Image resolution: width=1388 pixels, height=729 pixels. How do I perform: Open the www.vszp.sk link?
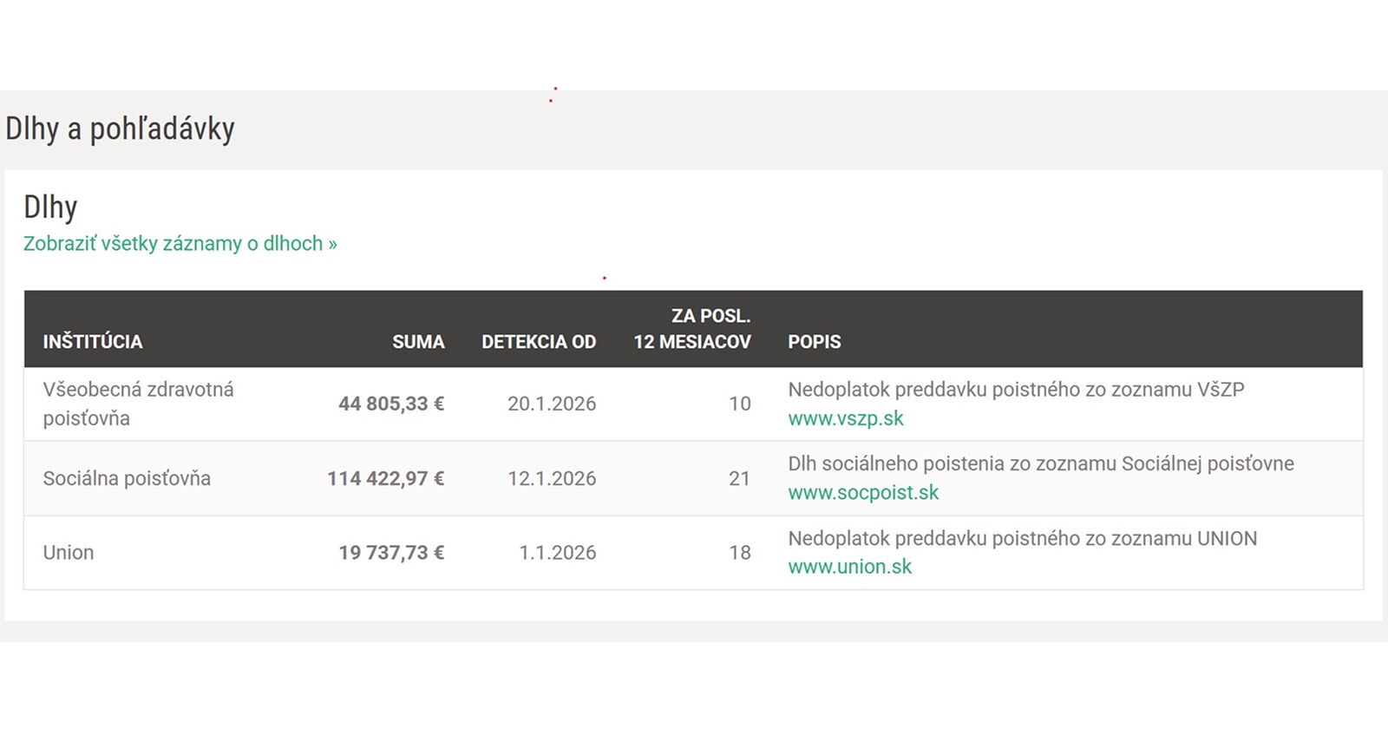click(845, 418)
